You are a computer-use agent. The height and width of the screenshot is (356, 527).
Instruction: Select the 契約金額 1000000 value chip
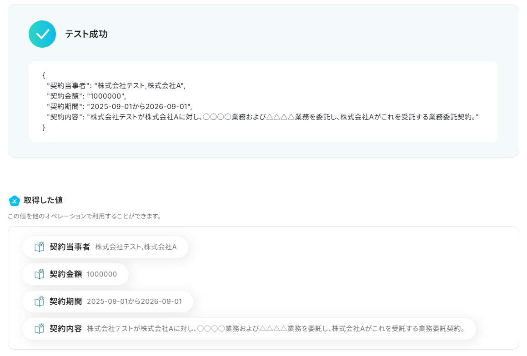point(75,274)
